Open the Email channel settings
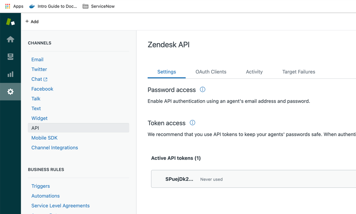This screenshot has width=356, height=214. 37,59
